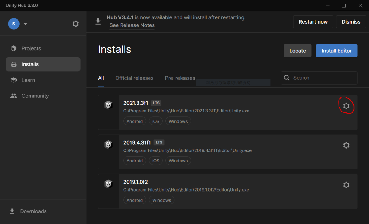Click the Community people icon

14,96
